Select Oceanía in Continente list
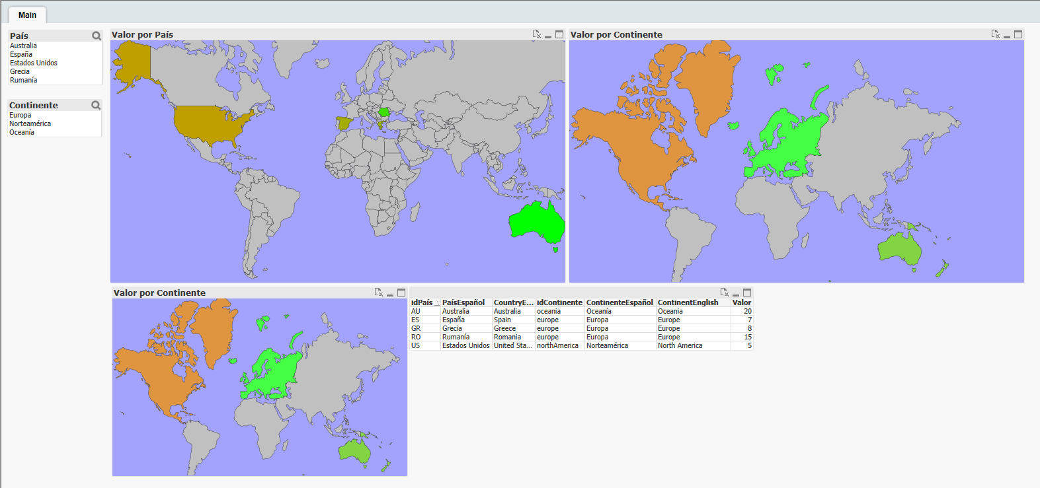This screenshot has width=1040, height=488. click(22, 132)
